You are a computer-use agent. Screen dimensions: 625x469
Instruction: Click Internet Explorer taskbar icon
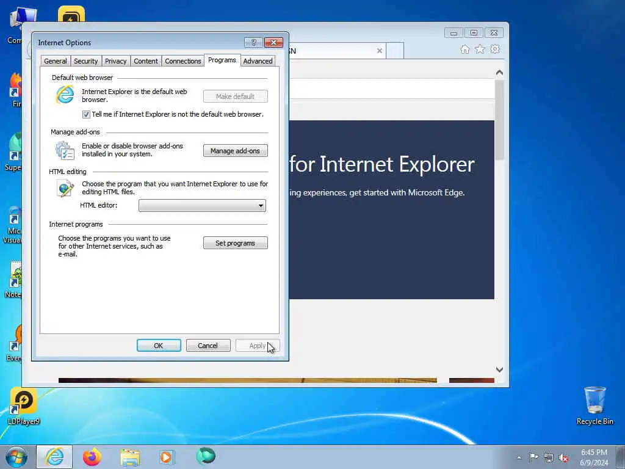click(54, 457)
